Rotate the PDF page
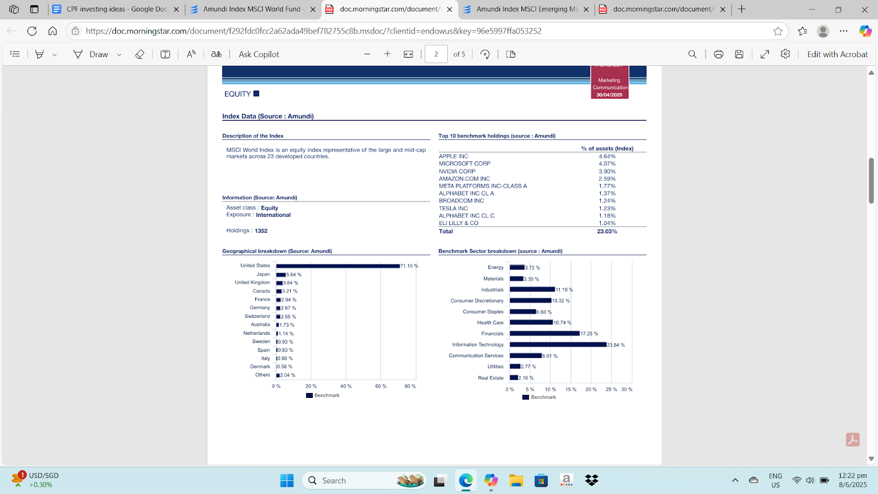Viewport: 878px width, 494px height. click(485, 54)
